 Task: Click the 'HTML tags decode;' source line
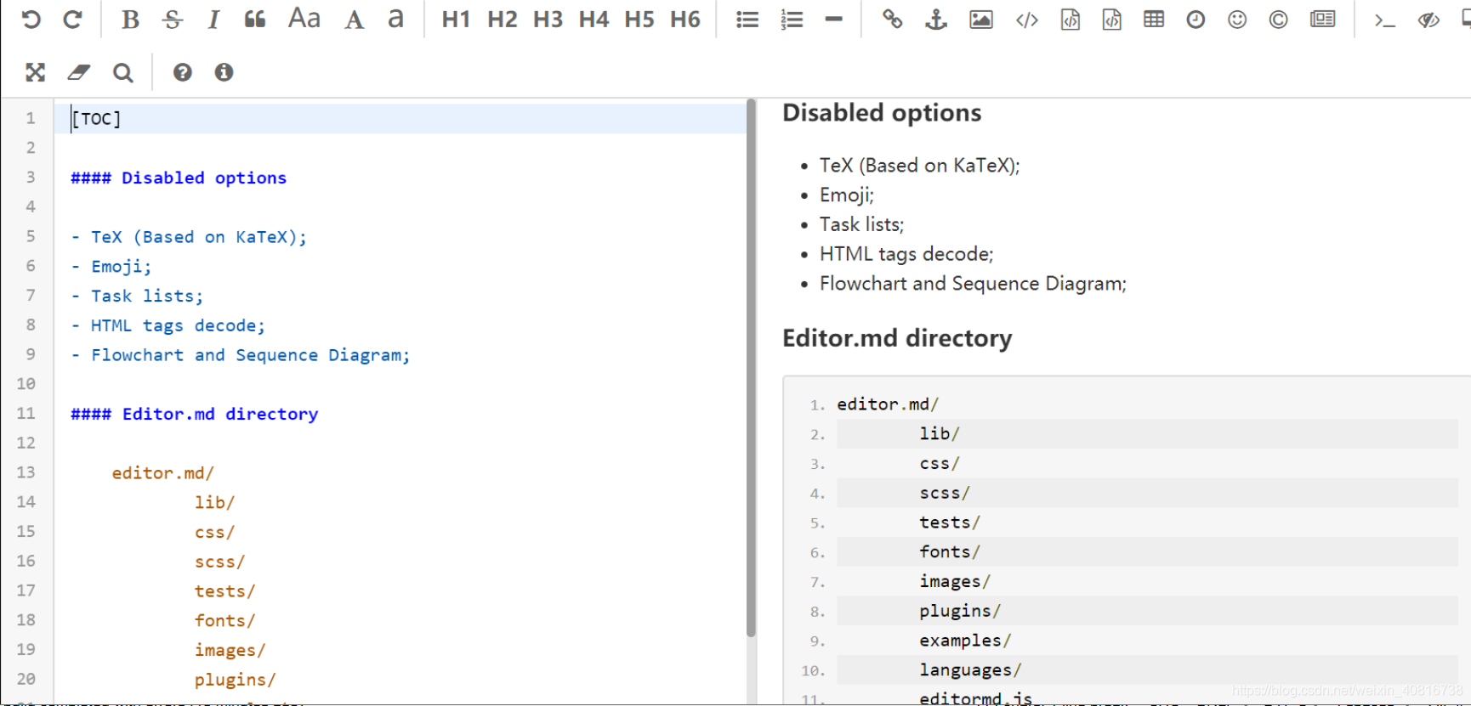[168, 325]
